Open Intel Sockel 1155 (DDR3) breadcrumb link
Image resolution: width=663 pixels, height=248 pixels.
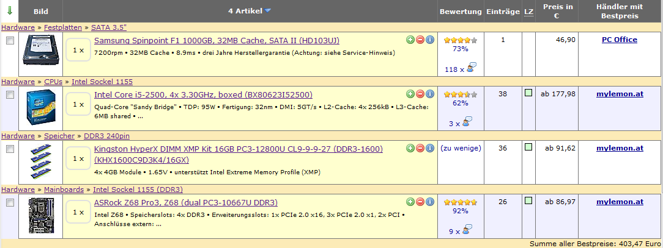click(138, 190)
